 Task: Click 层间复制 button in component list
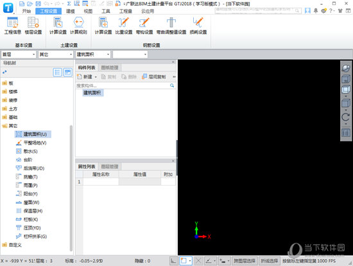tap(154, 77)
